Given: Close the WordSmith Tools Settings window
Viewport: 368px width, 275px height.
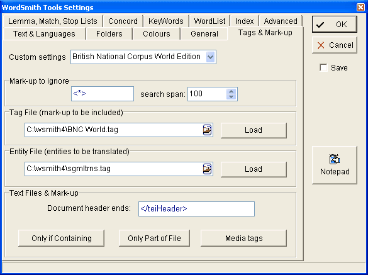Looking at the screenshot, I should click(x=360, y=8).
